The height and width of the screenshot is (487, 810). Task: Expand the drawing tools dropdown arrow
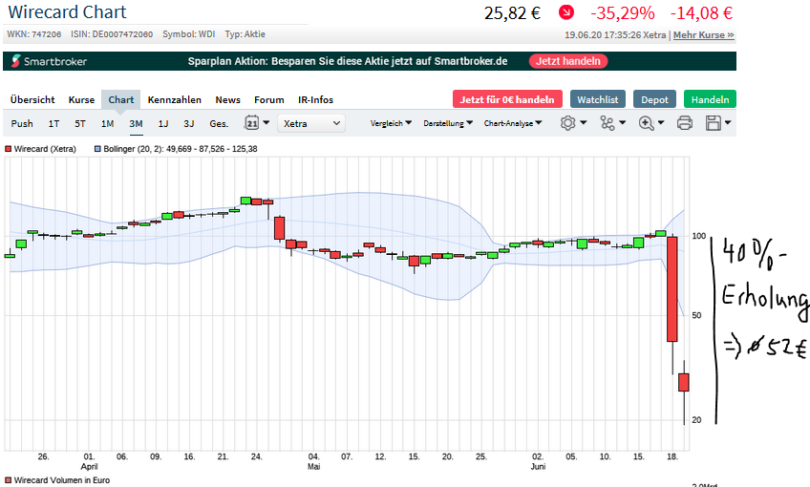[x=622, y=123]
